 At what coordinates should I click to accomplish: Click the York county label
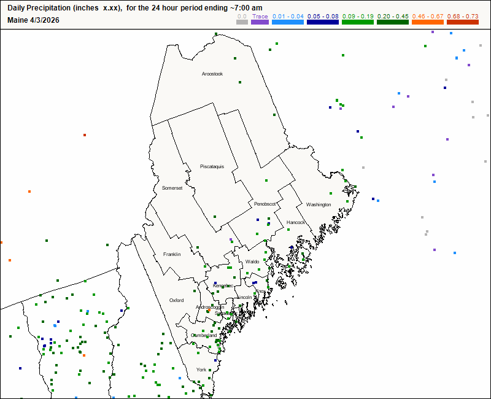pos(201,370)
